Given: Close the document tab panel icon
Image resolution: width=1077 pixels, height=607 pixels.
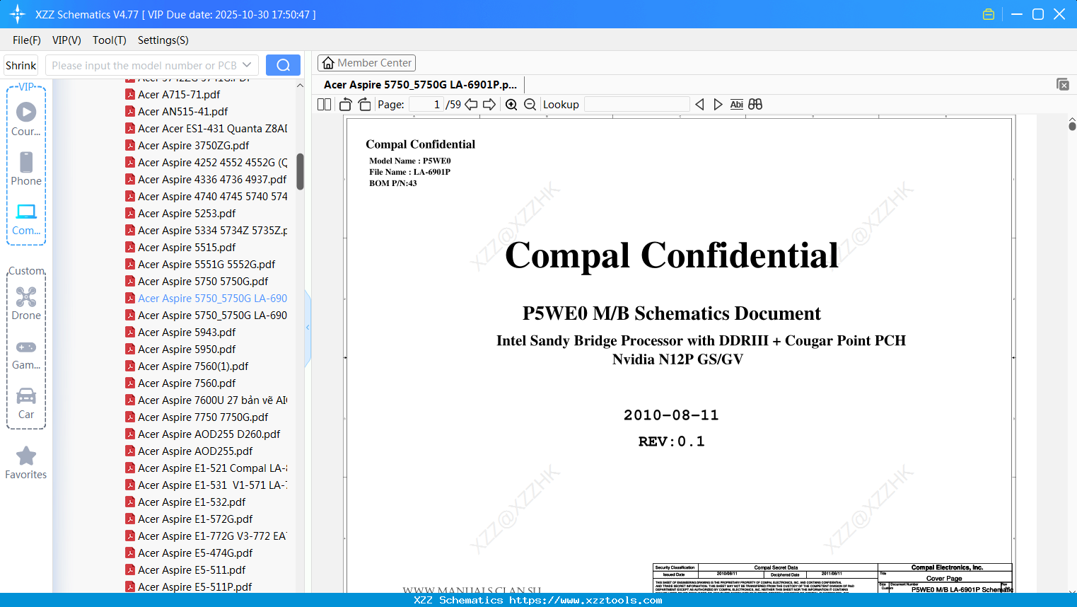Looking at the screenshot, I should click(x=1063, y=84).
